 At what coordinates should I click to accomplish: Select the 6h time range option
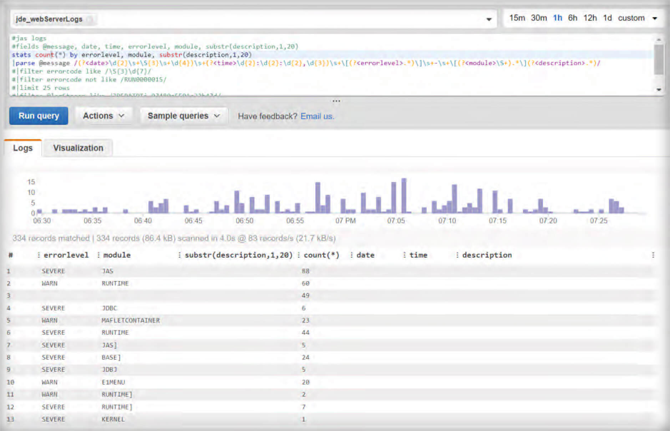point(572,18)
